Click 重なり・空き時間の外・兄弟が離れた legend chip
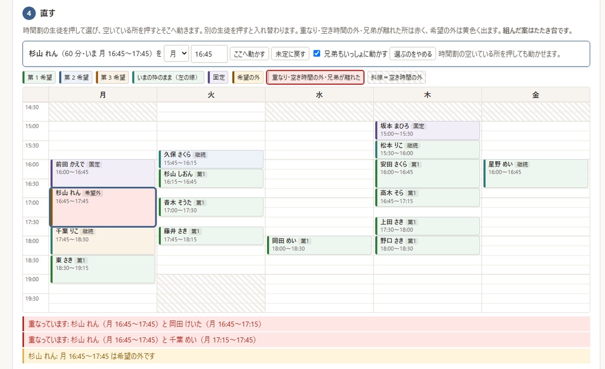Screen dimensions: 605x369 coord(315,77)
